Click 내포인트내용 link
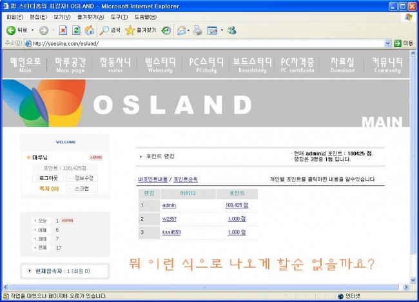Viewport: 419px width, 302px height. tap(153, 179)
